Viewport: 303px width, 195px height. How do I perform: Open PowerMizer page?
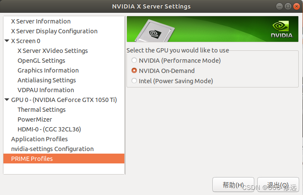pos(64,119)
